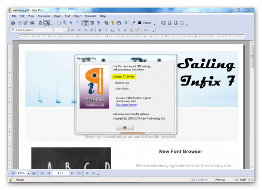Follow the Buy a new license link
This screenshot has height=190, width=262.
[126, 105]
